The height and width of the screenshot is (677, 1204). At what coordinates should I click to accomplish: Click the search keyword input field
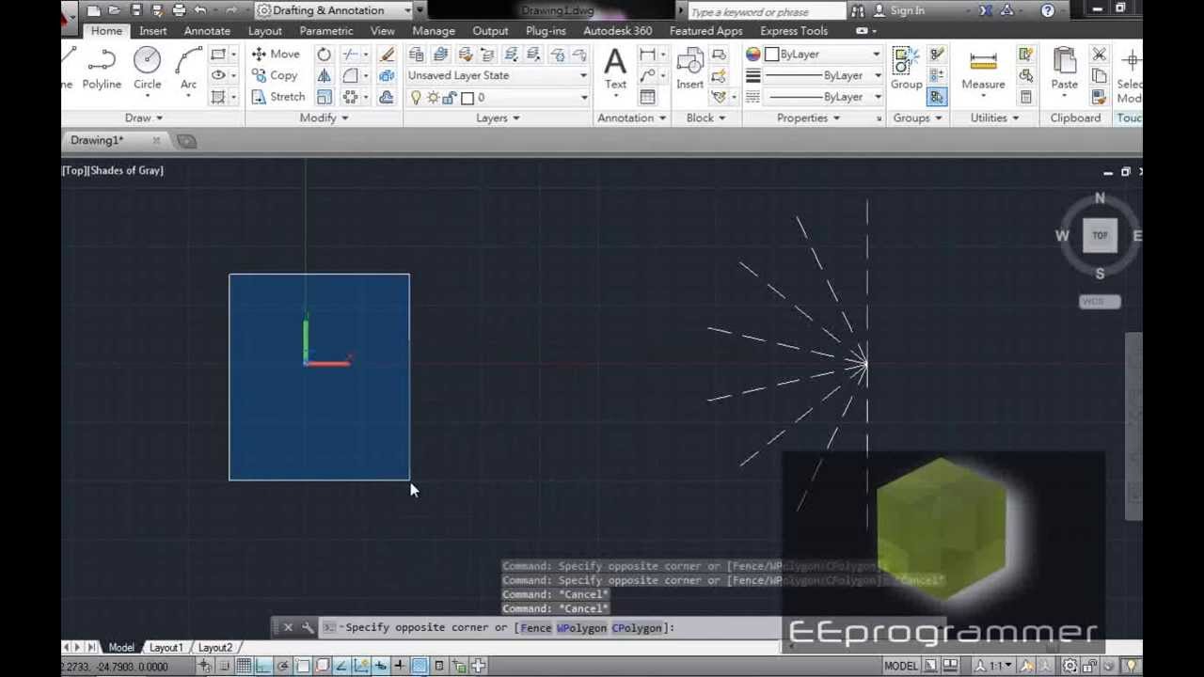click(x=767, y=11)
